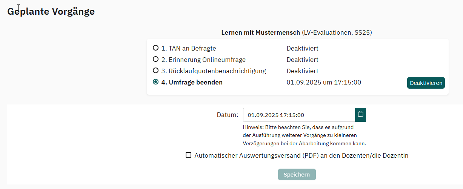The image size is (463, 189).
Task: Click the scheduled time "01.09.2025 um 17:15:00"
Action: (x=324, y=82)
